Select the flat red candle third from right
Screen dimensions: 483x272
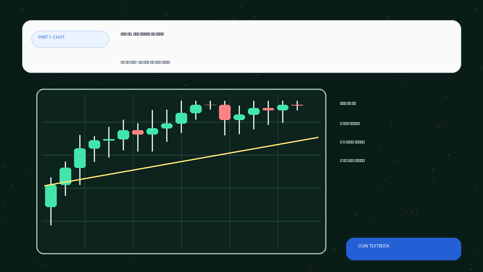[x=268, y=109]
